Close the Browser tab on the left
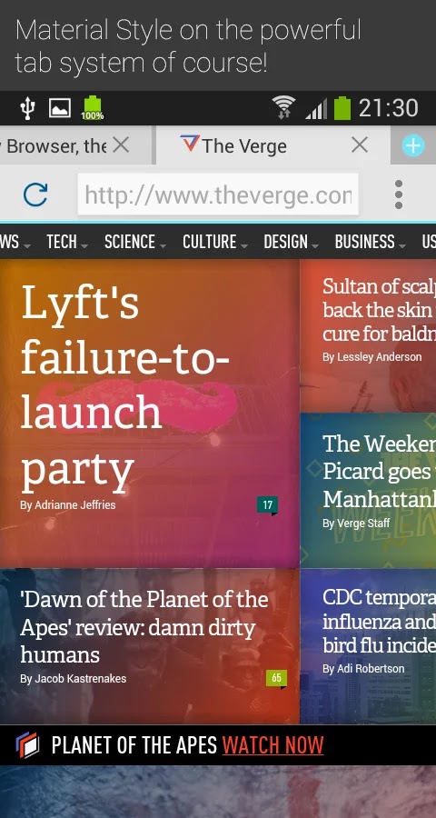This screenshot has width=436, height=818. tap(121, 145)
